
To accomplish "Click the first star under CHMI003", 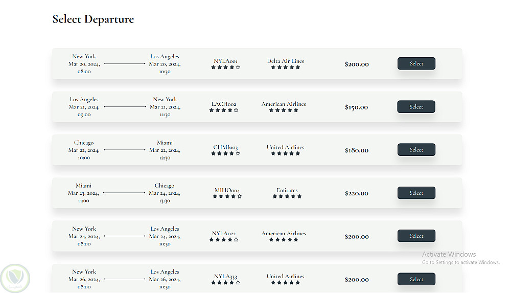I will (214, 153).
